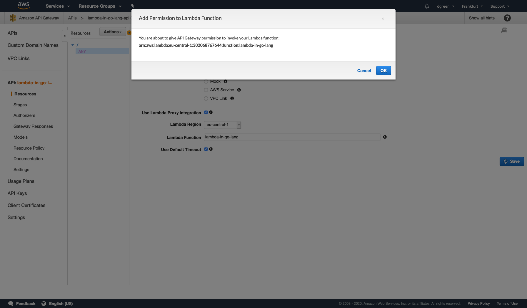Viewport: 527px width, 308px height.
Task: Click the Feedback speech bubble icon
Action: click(x=11, y=304)
